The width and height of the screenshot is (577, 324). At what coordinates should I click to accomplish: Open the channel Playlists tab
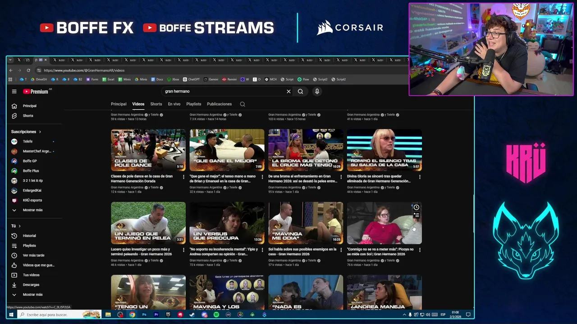194,104
